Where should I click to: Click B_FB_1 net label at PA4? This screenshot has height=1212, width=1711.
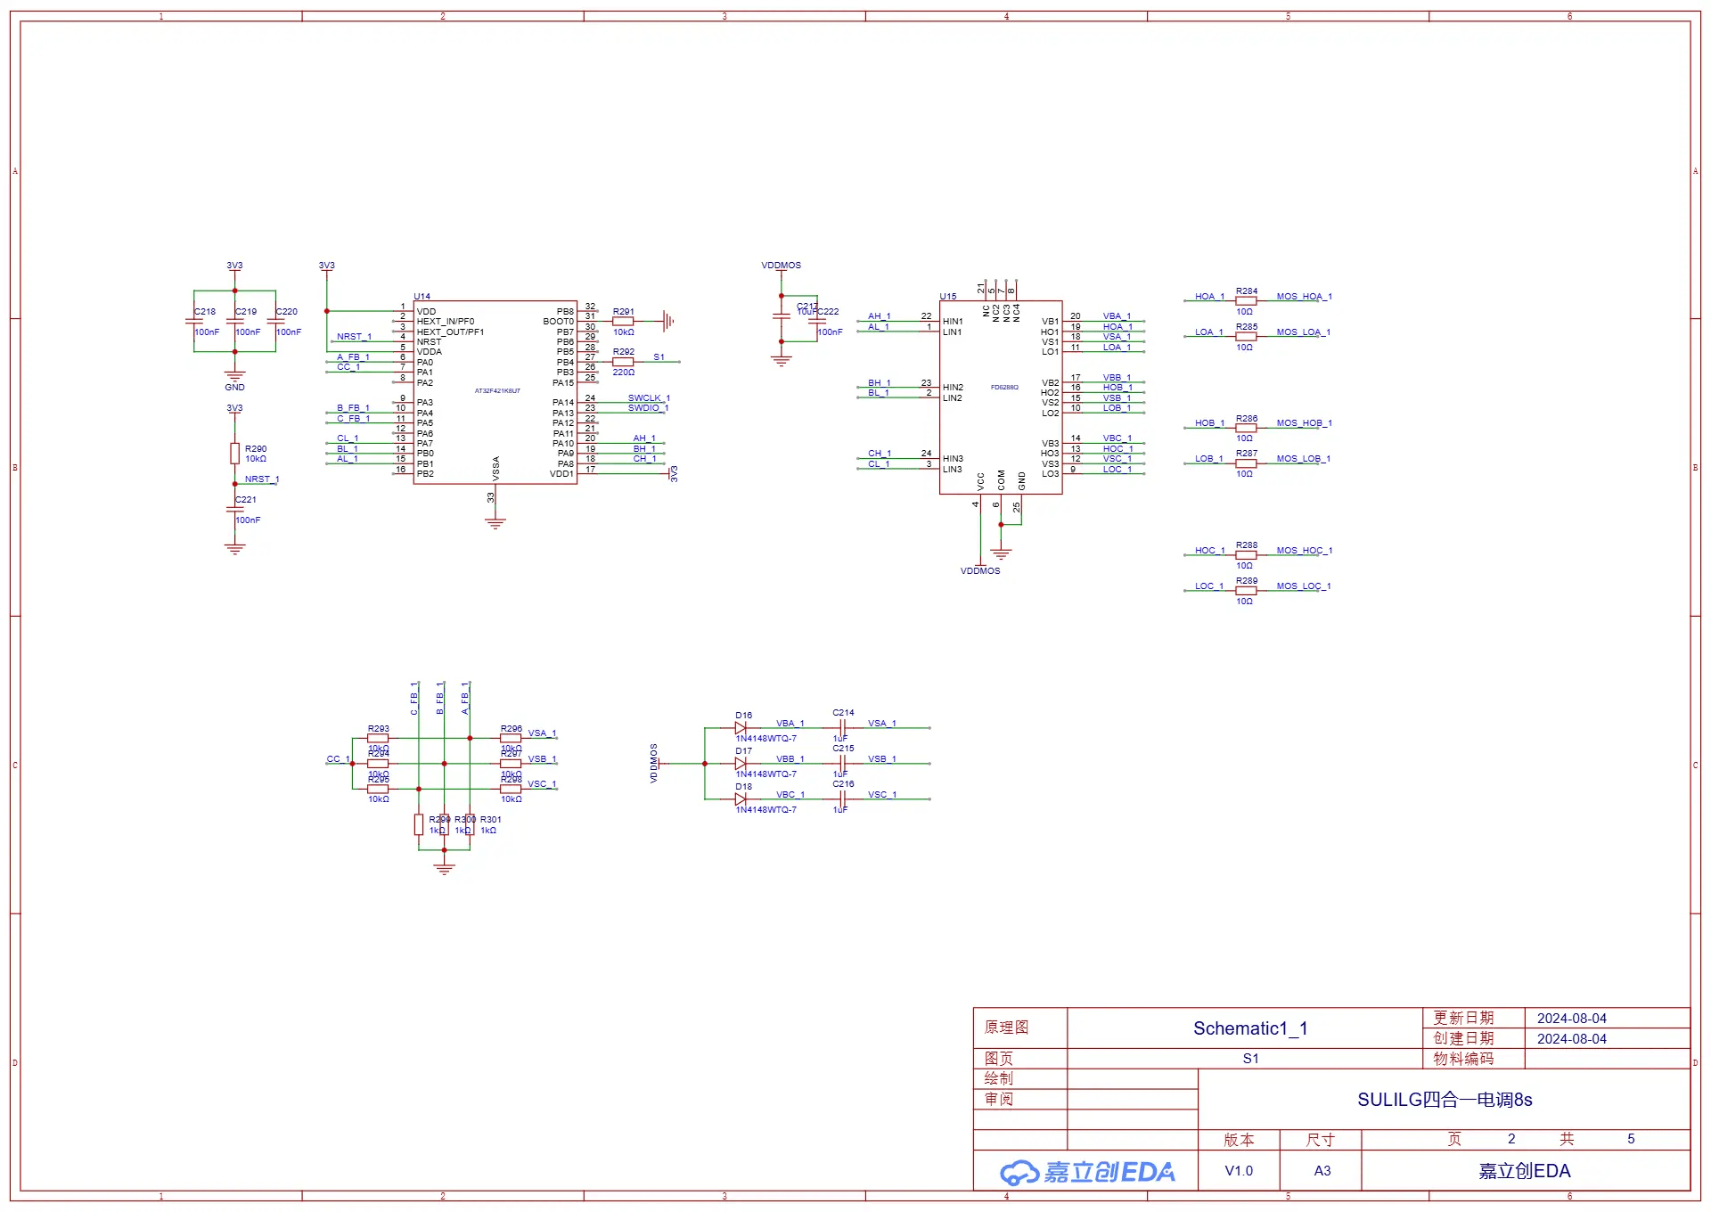(353, 408)
